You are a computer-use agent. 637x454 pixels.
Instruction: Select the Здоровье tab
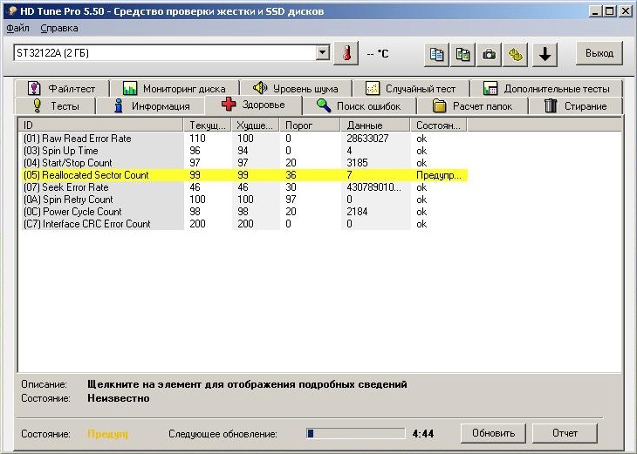pyautogui.click(x=254, y=105)
